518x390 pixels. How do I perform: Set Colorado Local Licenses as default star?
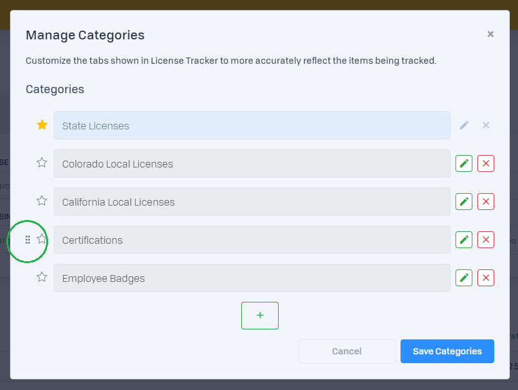pos(42,162)
